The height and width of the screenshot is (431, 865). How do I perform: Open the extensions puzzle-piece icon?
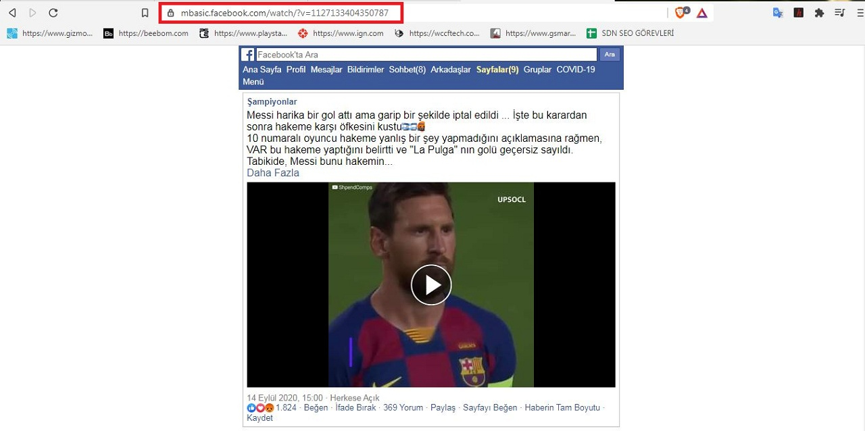coord(819,12)
